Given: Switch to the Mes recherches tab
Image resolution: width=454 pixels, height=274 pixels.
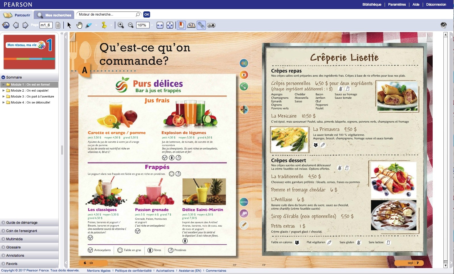Looking at the screenshot, I should [54, 15].
